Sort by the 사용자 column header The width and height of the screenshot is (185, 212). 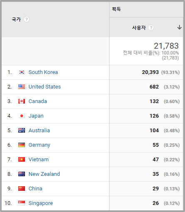click(139, 28)
